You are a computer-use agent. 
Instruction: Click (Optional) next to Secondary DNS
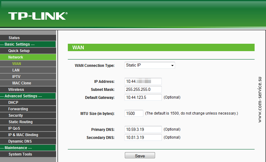[x=172, y=137]
